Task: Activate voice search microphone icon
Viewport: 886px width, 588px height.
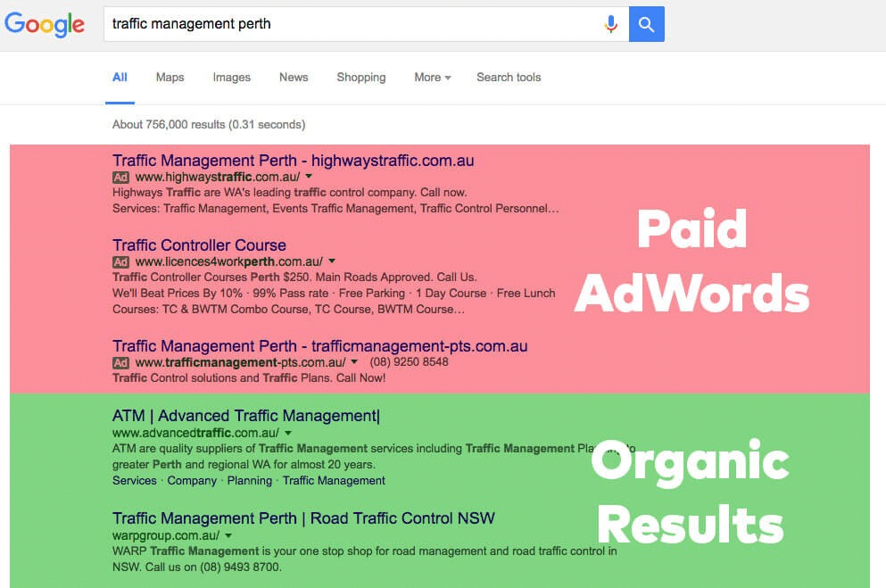Action: tap(611, 24)
